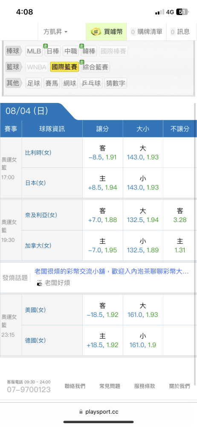
Task: Click the 其他 category label
Action: tap(14, 83)
